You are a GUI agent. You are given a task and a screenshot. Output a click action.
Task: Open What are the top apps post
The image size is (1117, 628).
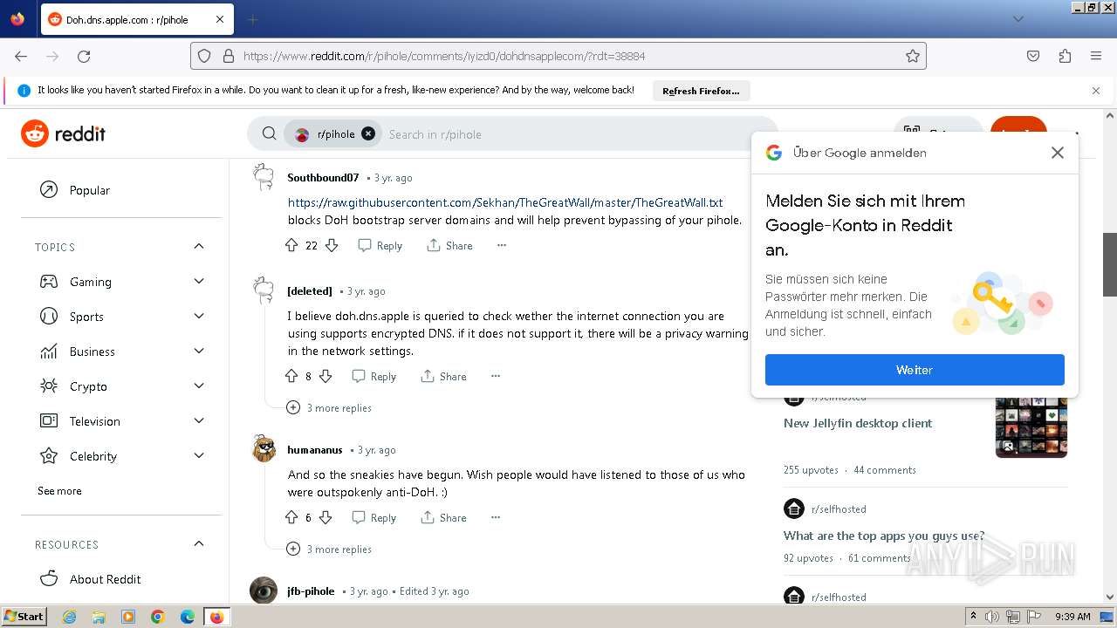click(x=884, y=536)
